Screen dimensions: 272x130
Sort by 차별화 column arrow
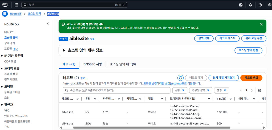140,99
